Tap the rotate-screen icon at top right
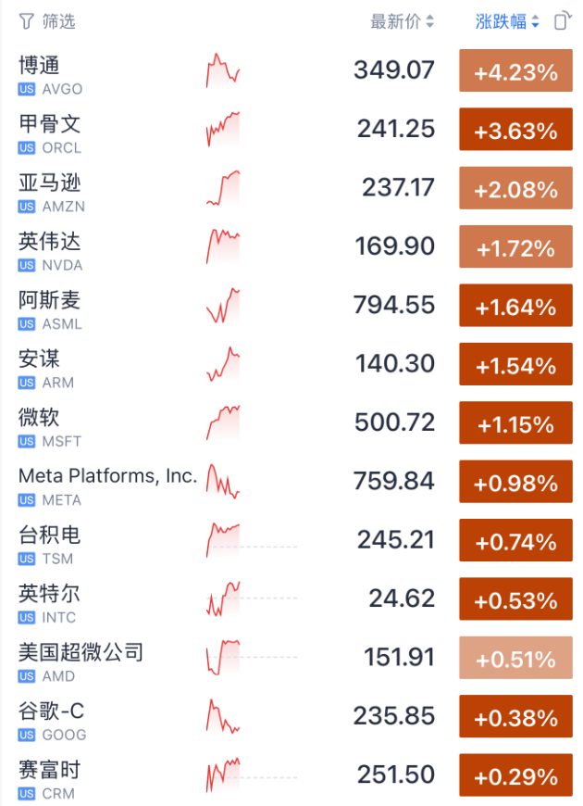The width and height of the screenshot is (583, 806). coord(563,21)
